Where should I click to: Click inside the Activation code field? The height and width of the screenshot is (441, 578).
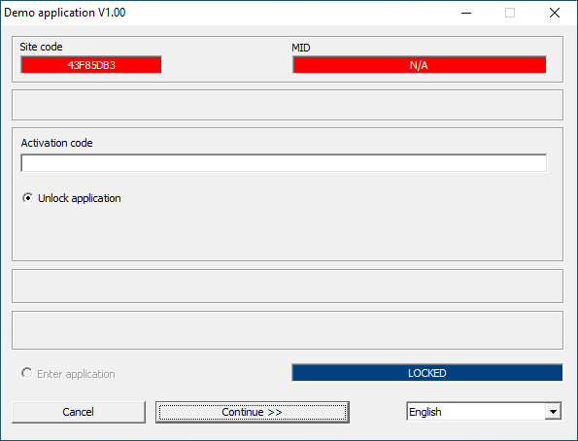pos(284,163)
